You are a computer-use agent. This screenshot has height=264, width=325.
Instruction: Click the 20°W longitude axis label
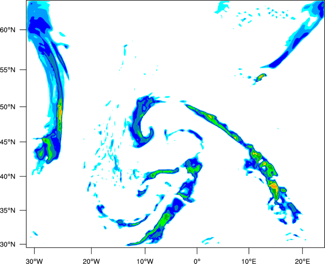tap(91, 261)
